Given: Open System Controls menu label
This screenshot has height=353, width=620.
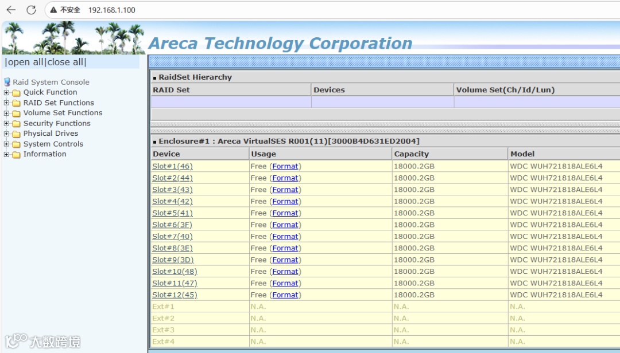Looking at the screenshot, I should (53, 144).
